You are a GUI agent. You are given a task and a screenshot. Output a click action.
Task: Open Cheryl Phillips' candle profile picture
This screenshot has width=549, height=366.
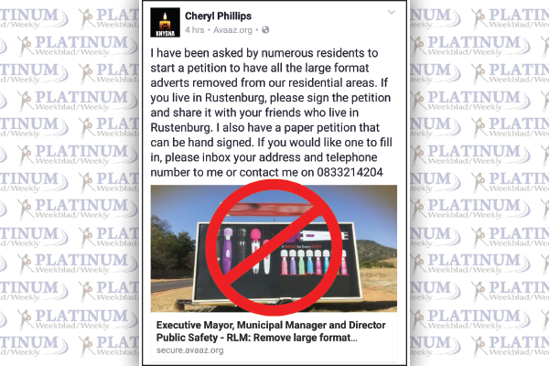pos(165,22)
